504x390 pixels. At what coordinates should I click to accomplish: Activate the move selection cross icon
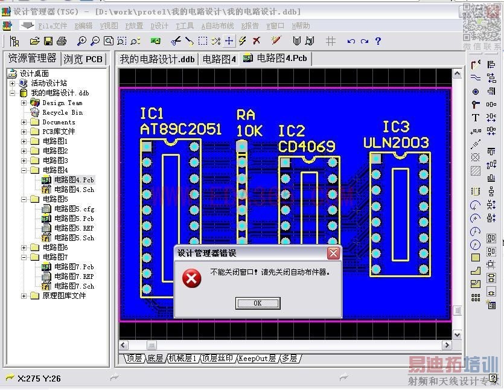(x=229, y=41)
